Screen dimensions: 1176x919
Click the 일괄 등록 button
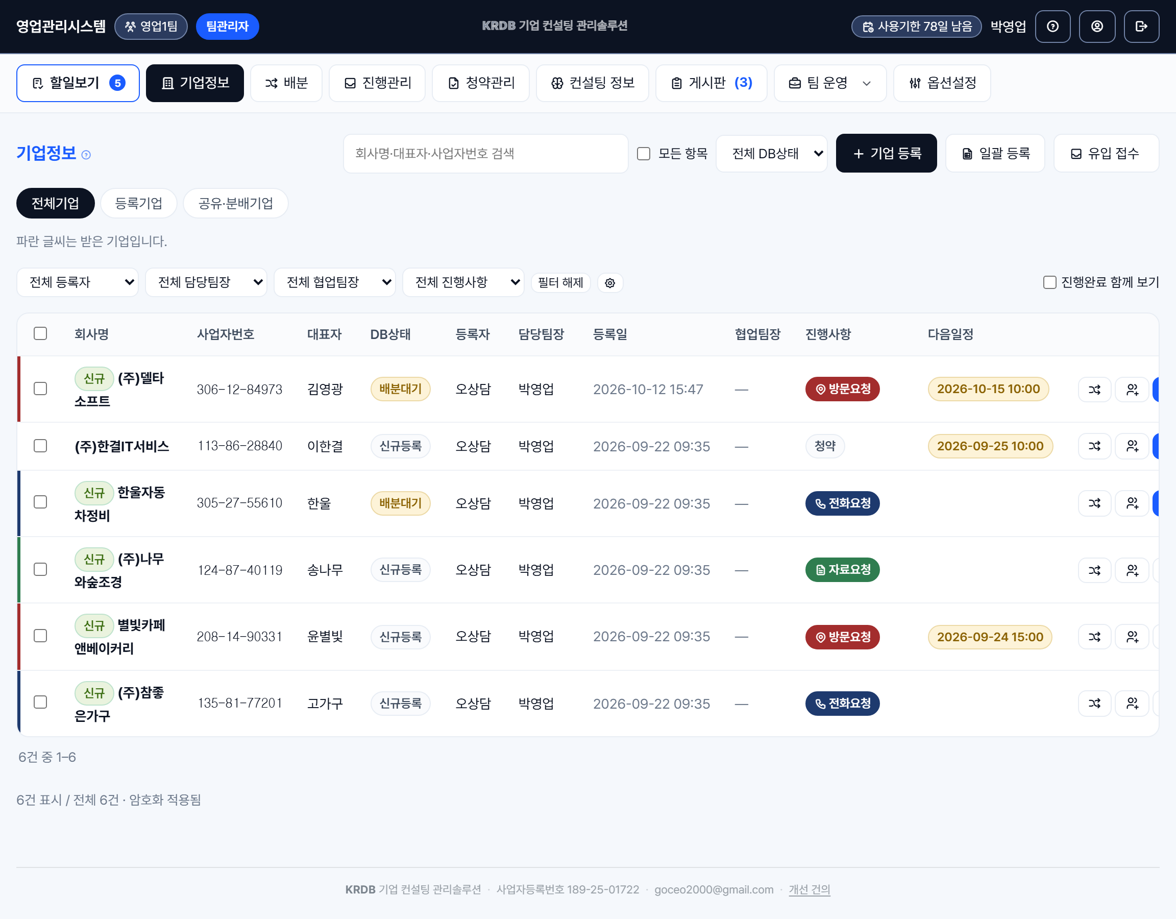click(x=995, y=154)
